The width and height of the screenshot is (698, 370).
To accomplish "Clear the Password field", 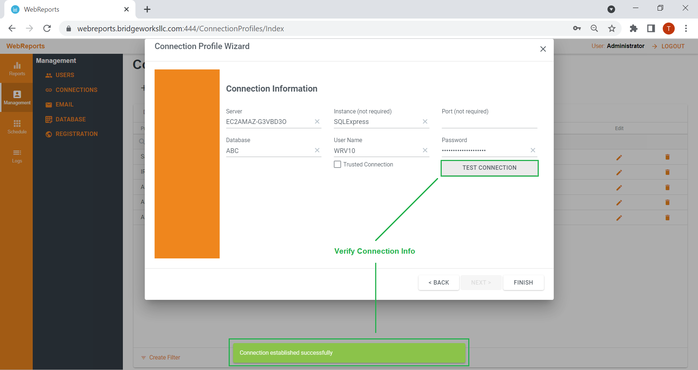I will pyautogui.click(x=533, y=150).
